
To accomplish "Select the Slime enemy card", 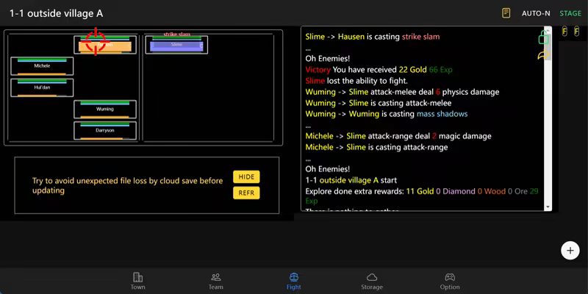I will point(176,45).
